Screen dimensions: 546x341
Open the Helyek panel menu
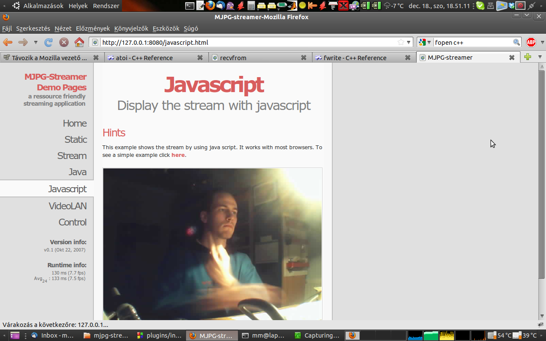[78, 6]
